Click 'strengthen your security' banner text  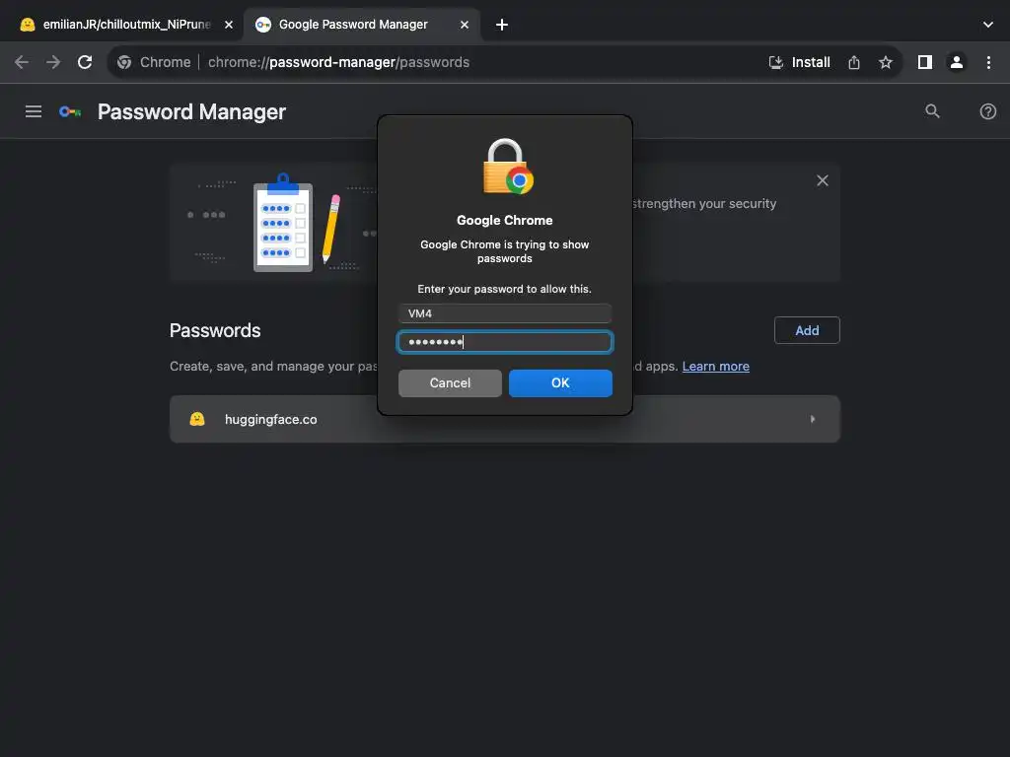coord(704,203)
